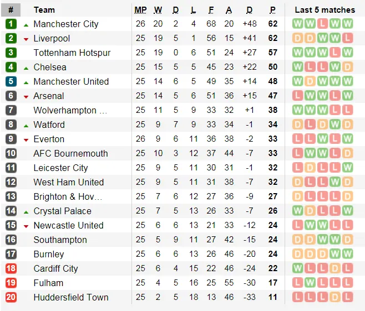The image size is (365, 311).
Task: Click the Team column header
Action: 44,10
